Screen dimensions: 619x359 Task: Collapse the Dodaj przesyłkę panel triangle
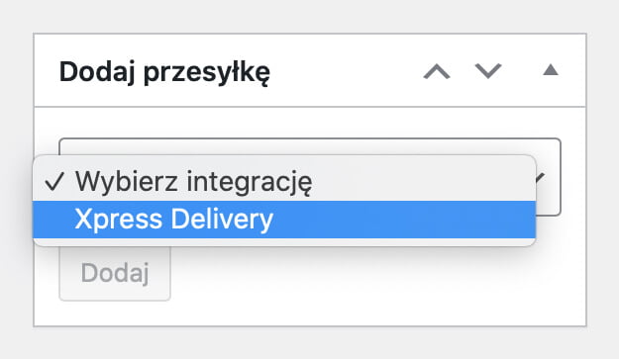tap(551, 70)
